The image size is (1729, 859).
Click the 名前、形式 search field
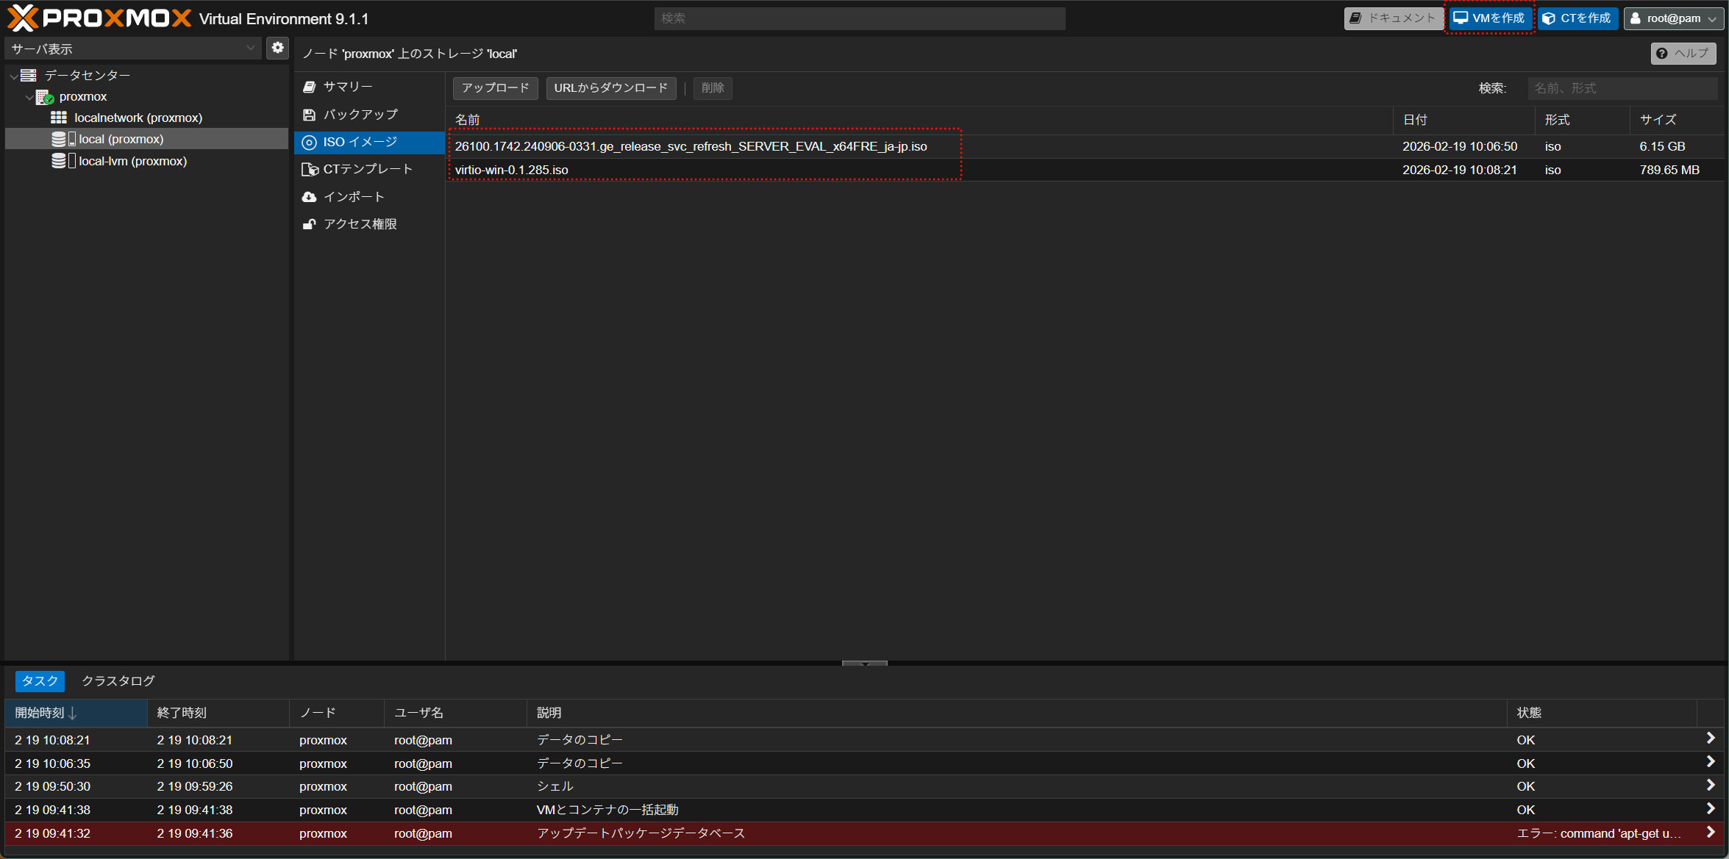[x=1622, y=88]
